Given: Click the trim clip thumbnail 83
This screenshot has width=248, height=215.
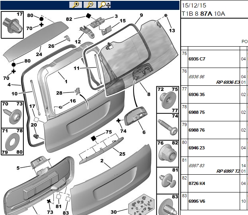Looking at the screenshot, I should tap(168, 205).
